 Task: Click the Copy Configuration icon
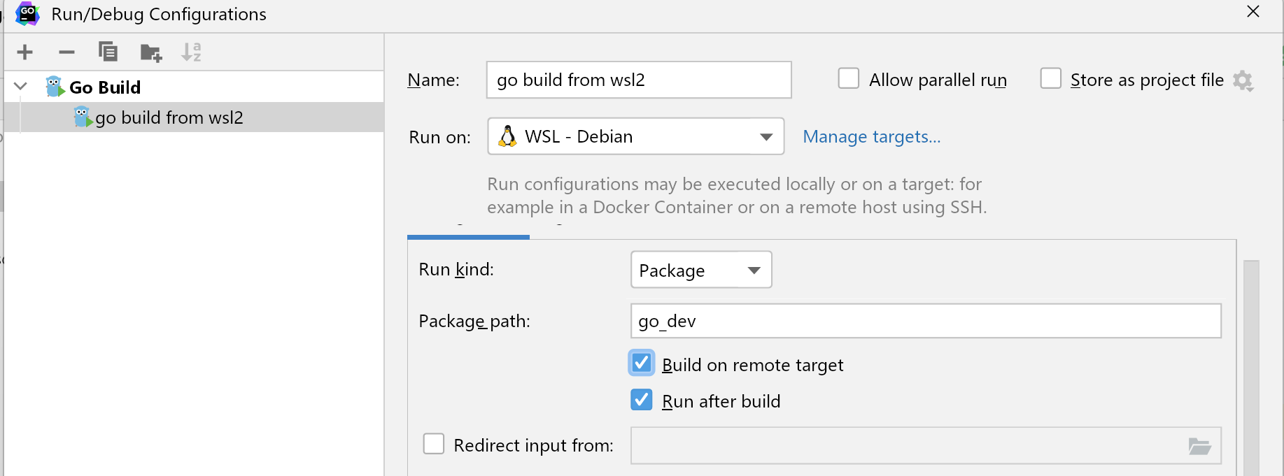(x=108, y=52)
